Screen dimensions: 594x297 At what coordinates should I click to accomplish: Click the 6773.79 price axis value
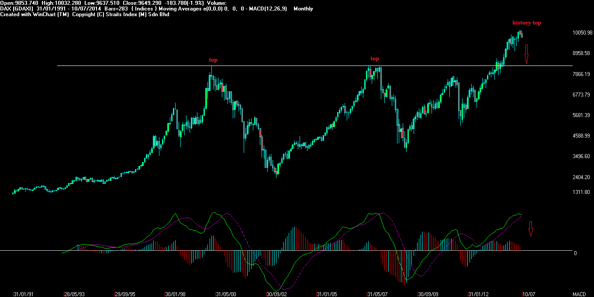click(x=582, y=94)
